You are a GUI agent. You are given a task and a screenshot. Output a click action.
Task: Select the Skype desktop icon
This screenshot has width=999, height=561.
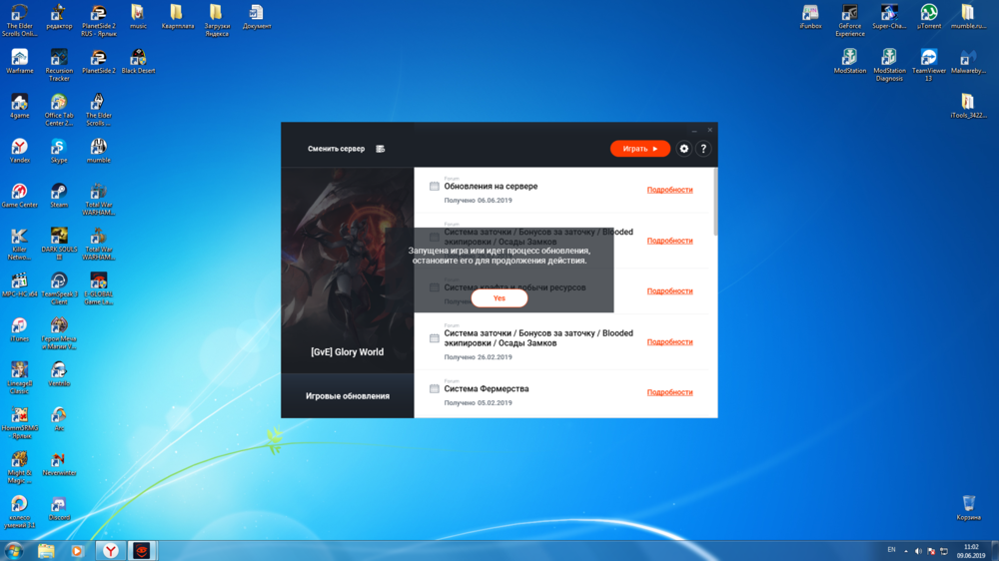59,148
